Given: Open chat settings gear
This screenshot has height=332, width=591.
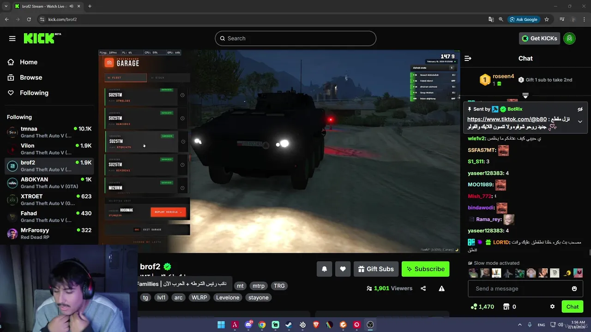Looking at the screenshot, I should [552, 307].
